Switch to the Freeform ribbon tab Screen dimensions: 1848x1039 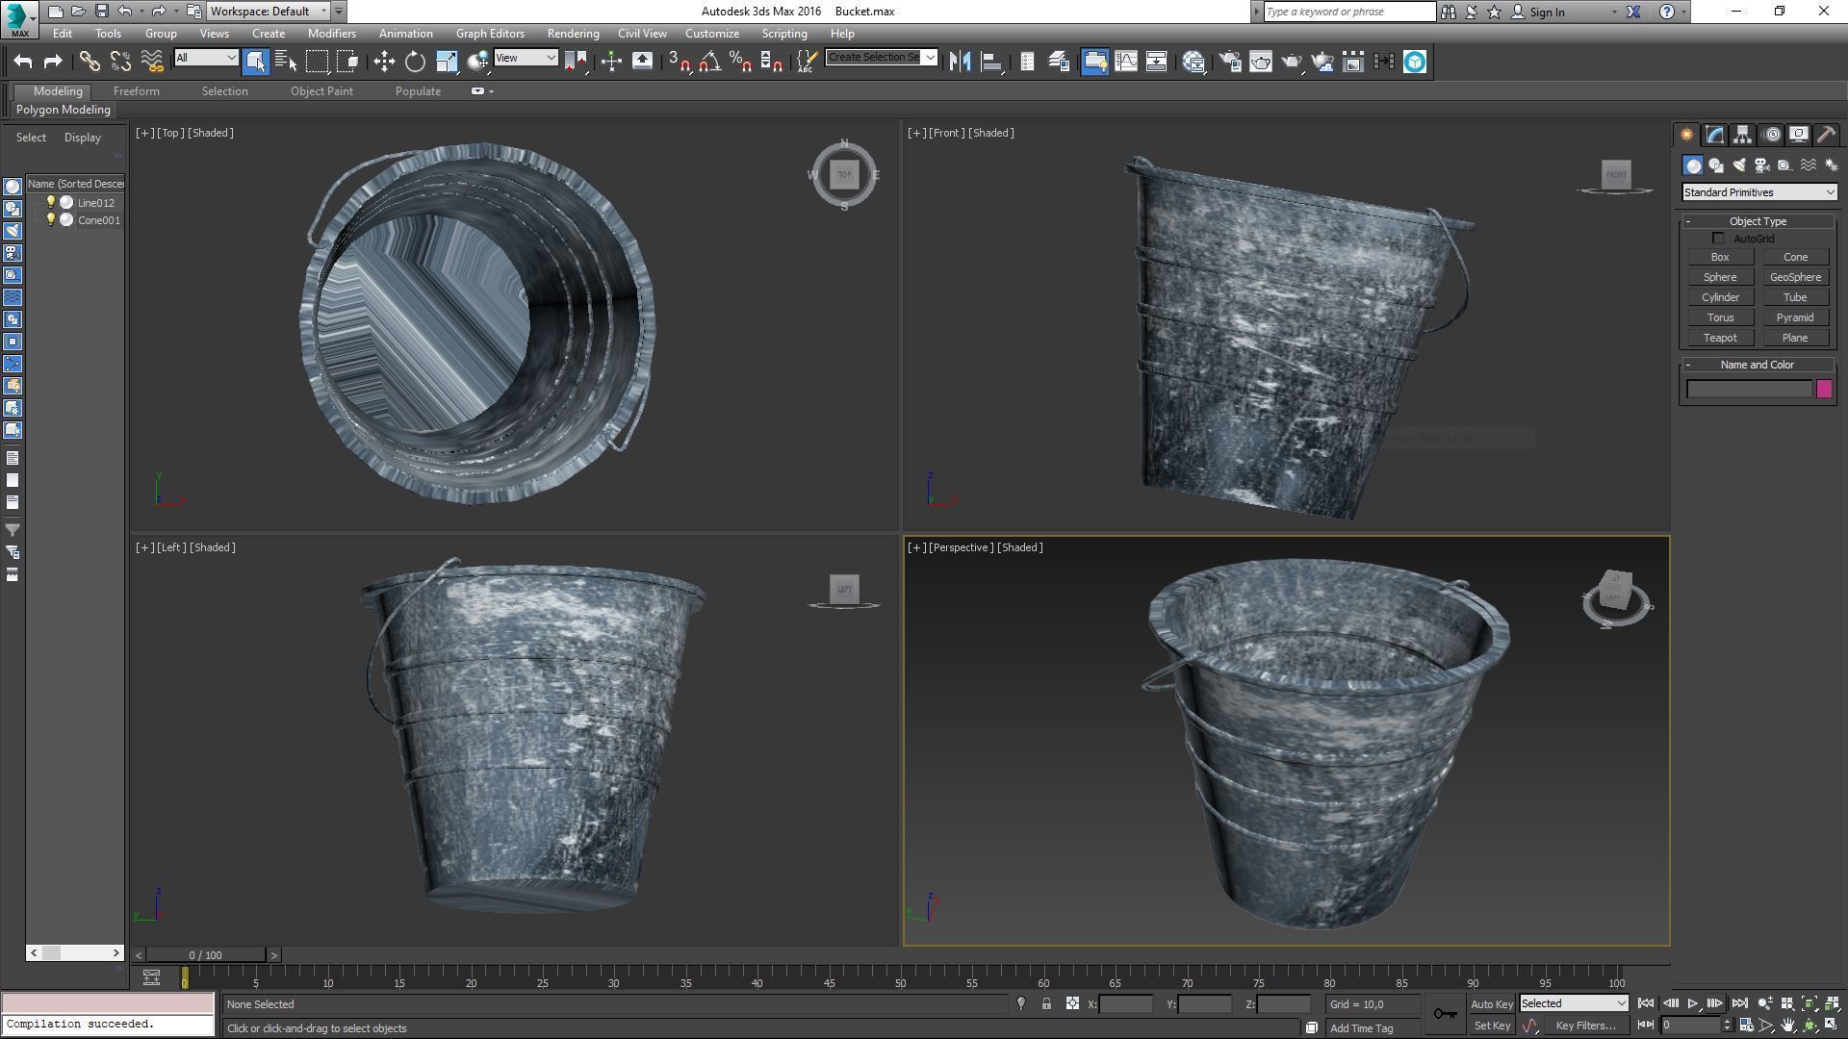coord(137,91)
